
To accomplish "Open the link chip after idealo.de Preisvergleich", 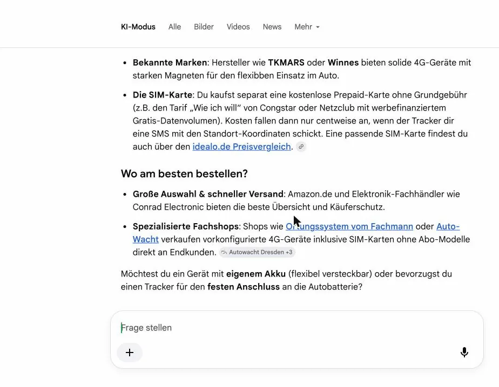I will pyautogui.click(x=301, y=147).
